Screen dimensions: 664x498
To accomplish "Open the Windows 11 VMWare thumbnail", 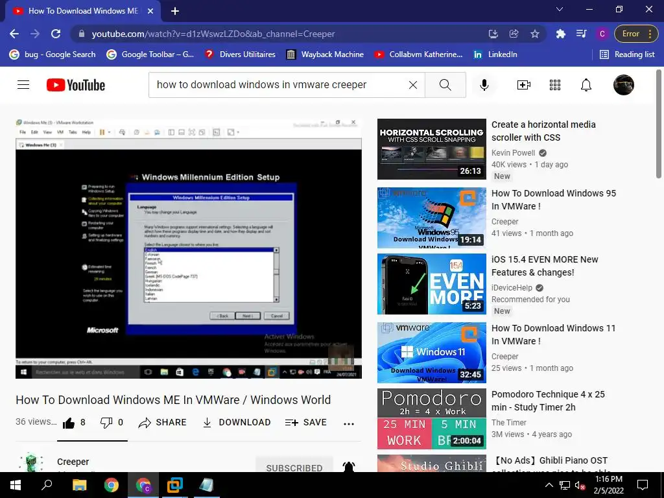I will click(x=431, y=353).
